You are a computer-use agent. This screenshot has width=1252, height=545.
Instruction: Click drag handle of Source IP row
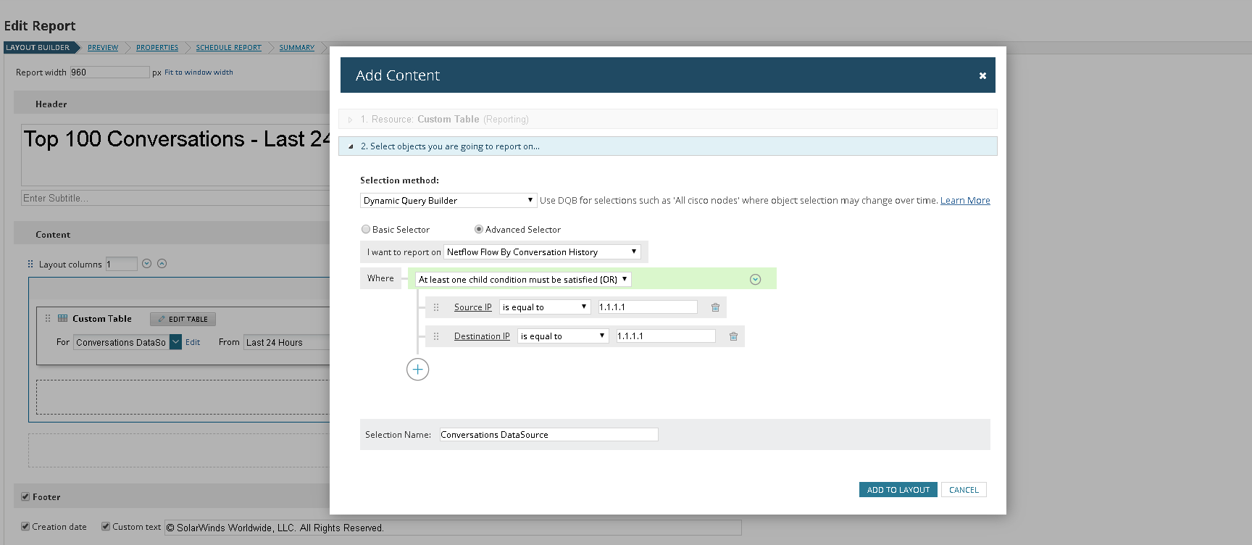pyautogui.click(x=436, y=307)
